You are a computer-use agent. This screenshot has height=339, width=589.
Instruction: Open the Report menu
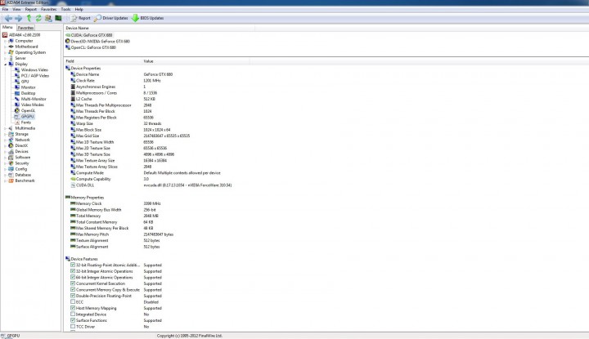pyautogui.click(x=31, y=9)
